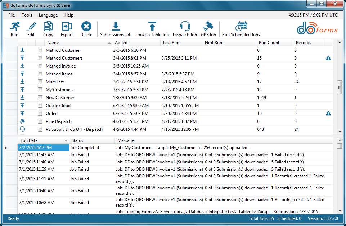Click the Log Date sort arrow
Viewport: 346px width, 226px height.
66,140
